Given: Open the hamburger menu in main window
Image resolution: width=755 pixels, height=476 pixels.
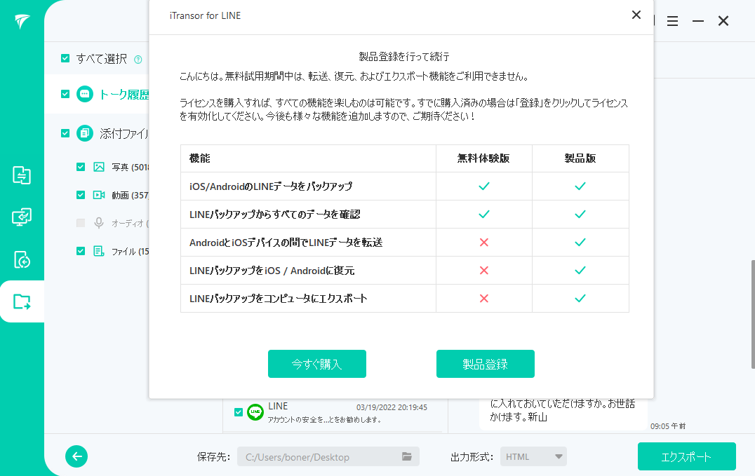Looking at the screenshot, I should (x=672, y=21).
